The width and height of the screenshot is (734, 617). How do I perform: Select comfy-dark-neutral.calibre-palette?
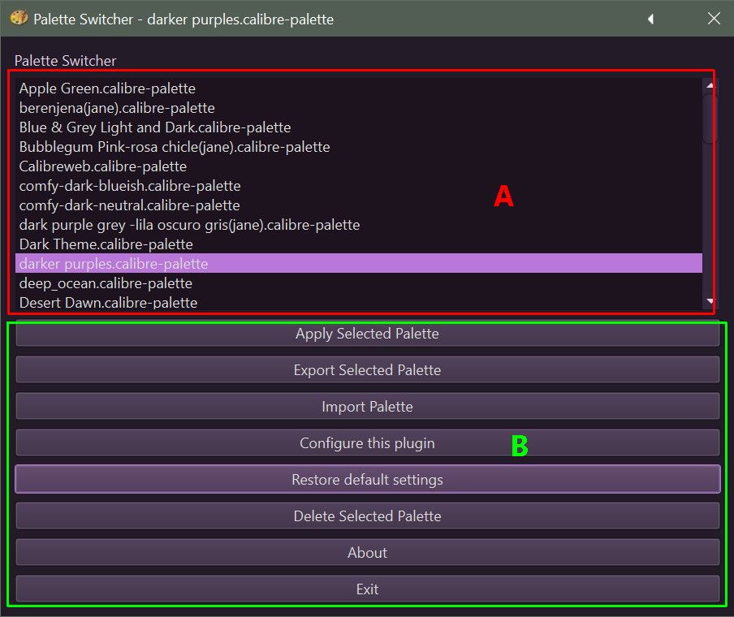359,205
